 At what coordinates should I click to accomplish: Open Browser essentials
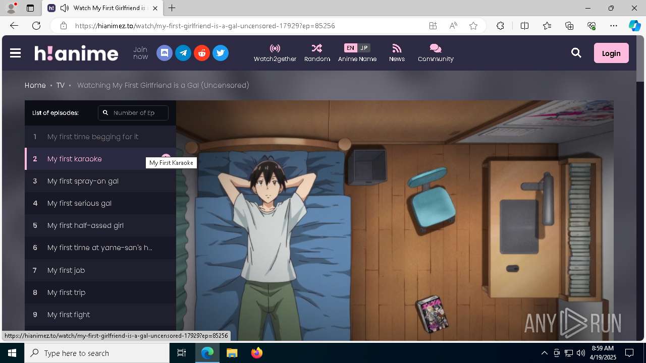click(591, 26)
